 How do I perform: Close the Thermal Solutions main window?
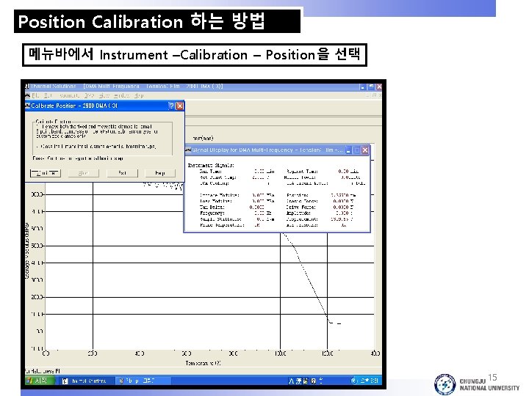tap(379, 87)
